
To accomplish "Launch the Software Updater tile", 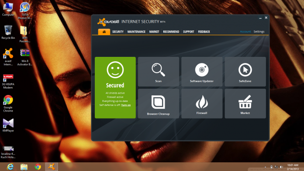I will pos(202,72).
